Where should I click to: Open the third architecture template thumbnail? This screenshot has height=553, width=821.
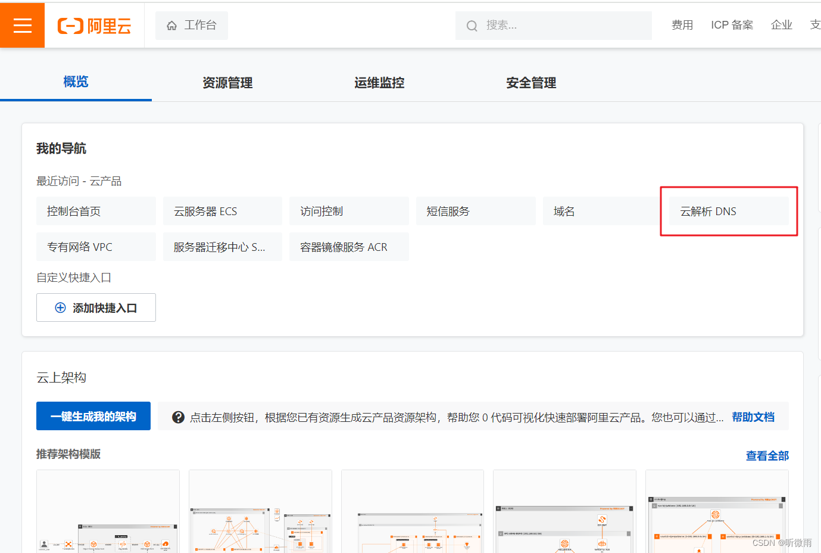pos(413,511)
